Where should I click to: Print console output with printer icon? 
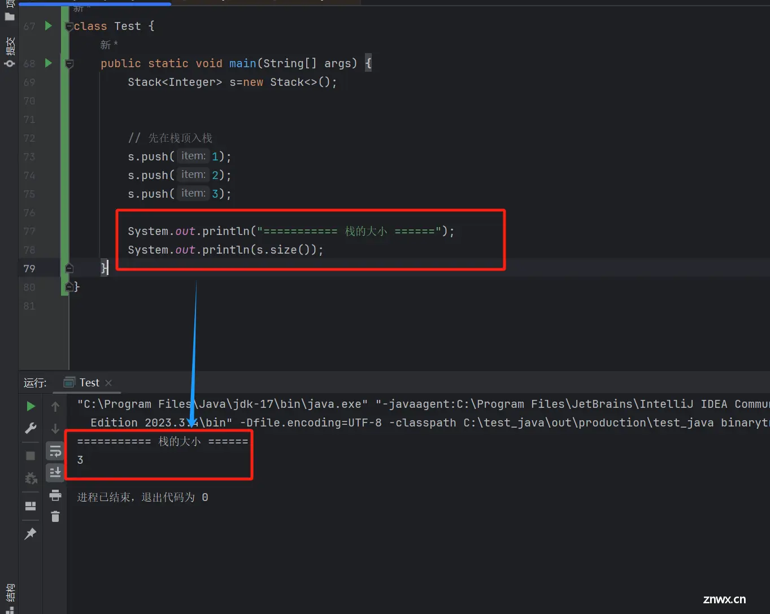(x=55, y=495)
